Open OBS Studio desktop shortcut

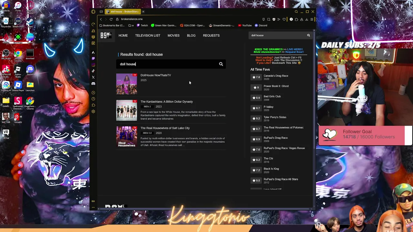point(6,54)
